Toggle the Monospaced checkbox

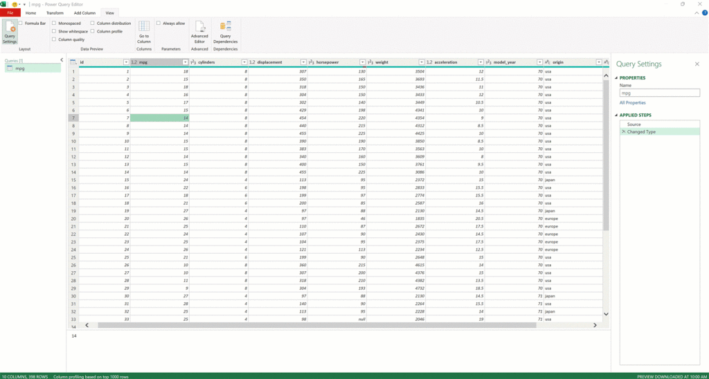(54, 24)
